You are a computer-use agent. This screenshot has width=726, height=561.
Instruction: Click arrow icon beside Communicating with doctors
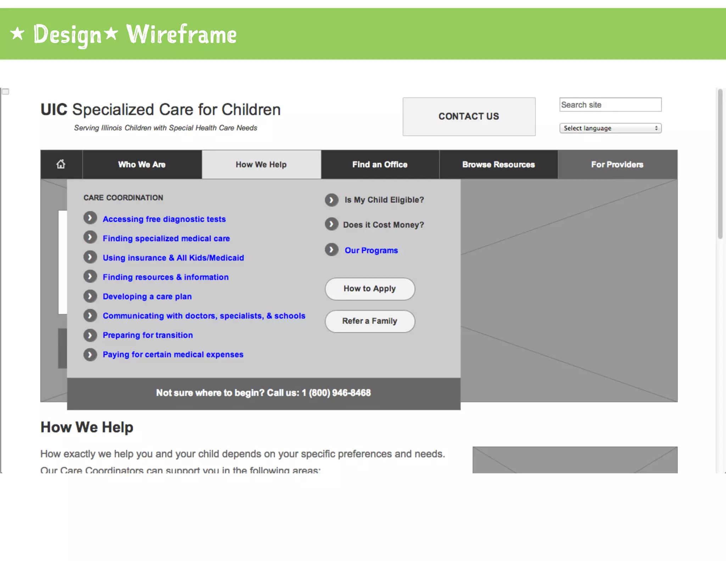90,315
